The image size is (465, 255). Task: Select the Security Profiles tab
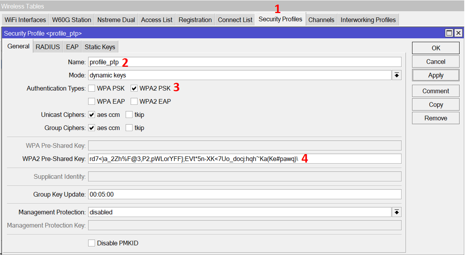[280, 19]
